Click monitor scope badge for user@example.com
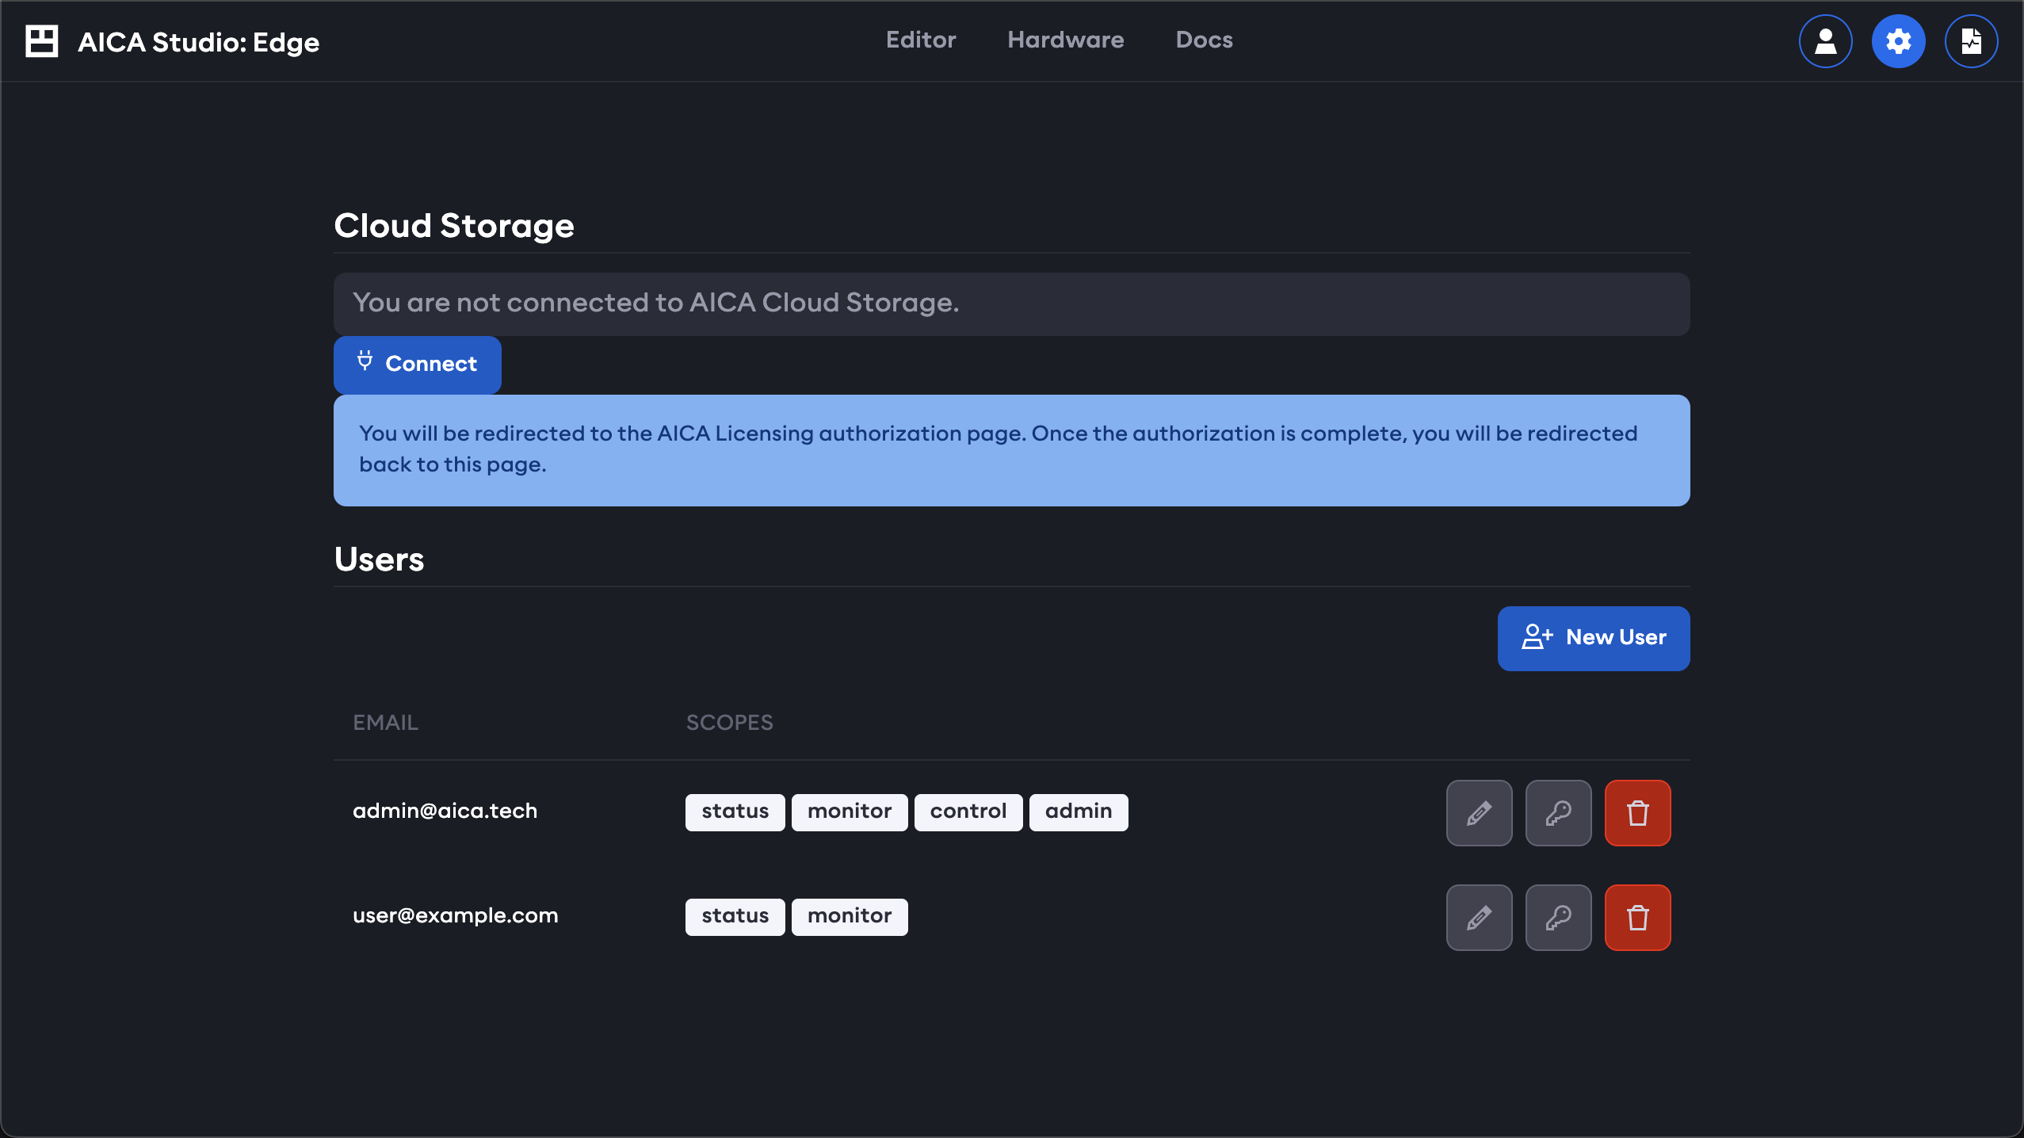 850,917
